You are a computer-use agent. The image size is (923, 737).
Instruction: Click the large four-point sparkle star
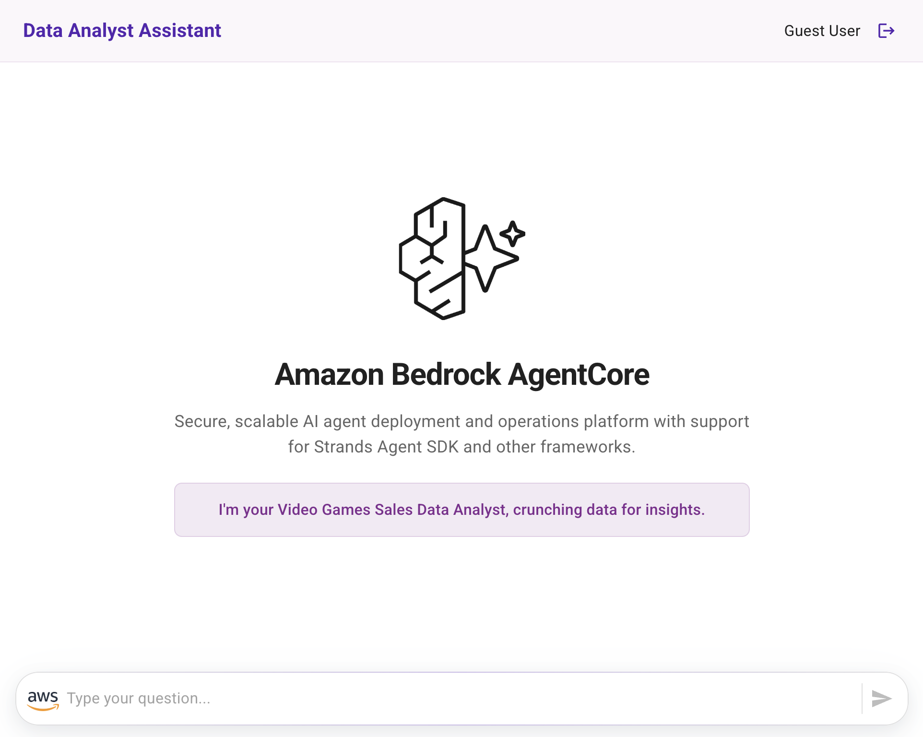coord(490,258)
